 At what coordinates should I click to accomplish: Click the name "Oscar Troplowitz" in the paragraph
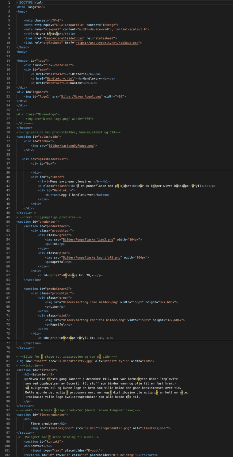(164, 379)
